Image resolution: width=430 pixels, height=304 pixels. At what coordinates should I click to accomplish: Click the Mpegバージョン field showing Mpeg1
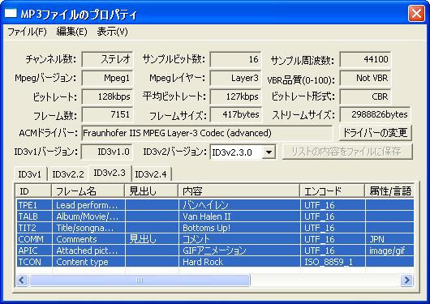(107, 78)
